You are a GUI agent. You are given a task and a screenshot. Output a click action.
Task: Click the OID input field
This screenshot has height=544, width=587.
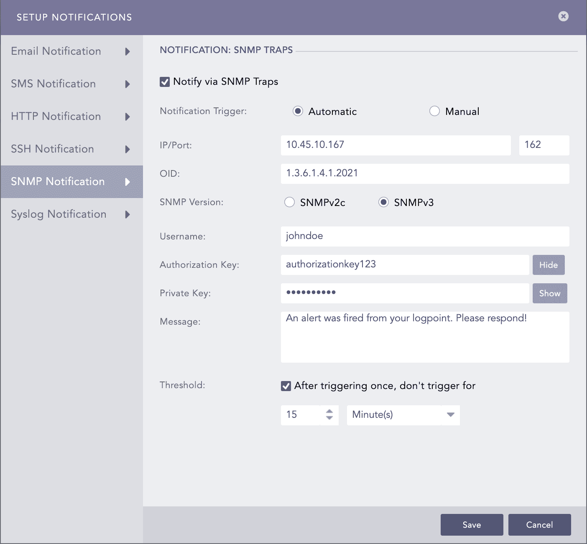pos(425,173)
